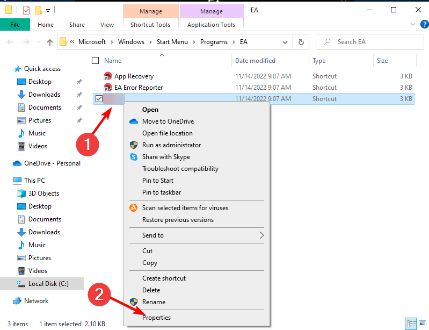The width and height of the screenshot is (429, 330).
Task: Click the Microsoft breadcrumb link
Action: [92, 42]
